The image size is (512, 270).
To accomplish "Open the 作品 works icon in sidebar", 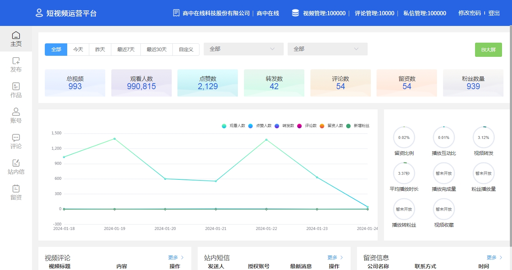I will point(16,86).
